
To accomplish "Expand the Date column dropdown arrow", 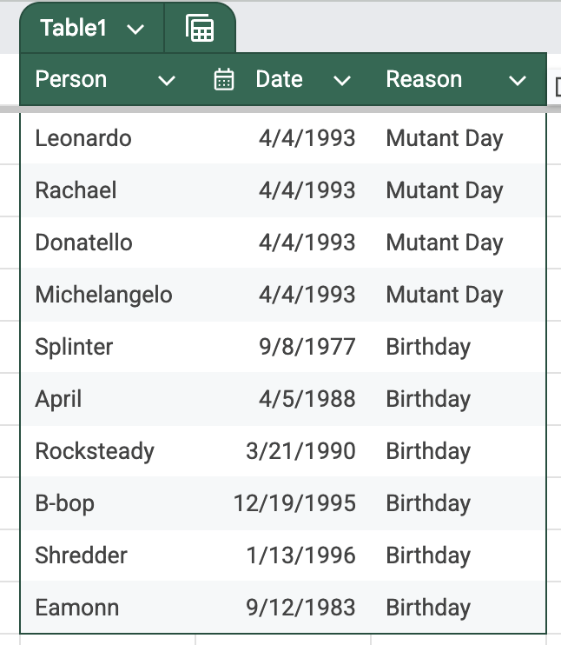I will point(342,81).
